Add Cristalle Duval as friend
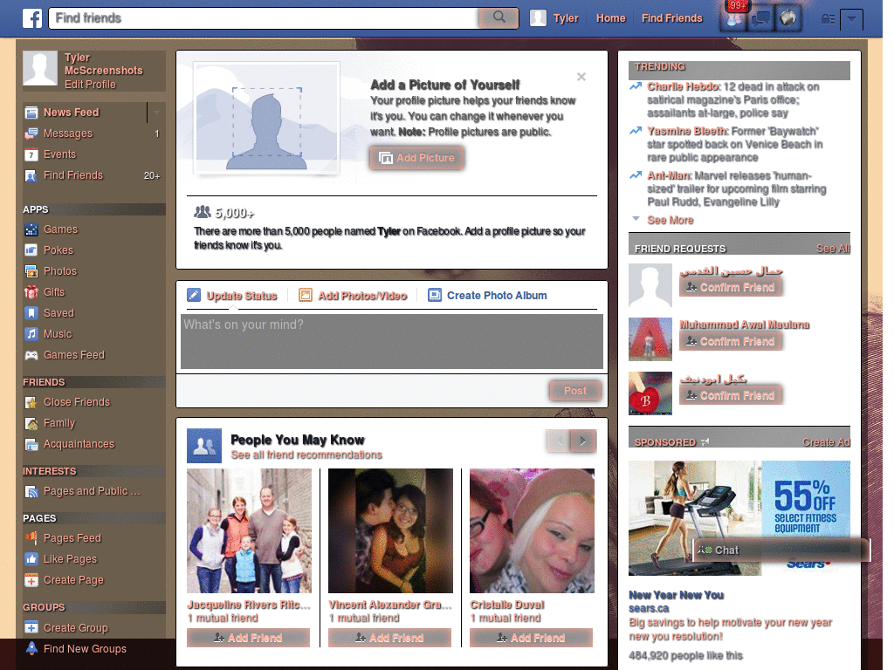The image size is (894, 670). pos(531,638)
